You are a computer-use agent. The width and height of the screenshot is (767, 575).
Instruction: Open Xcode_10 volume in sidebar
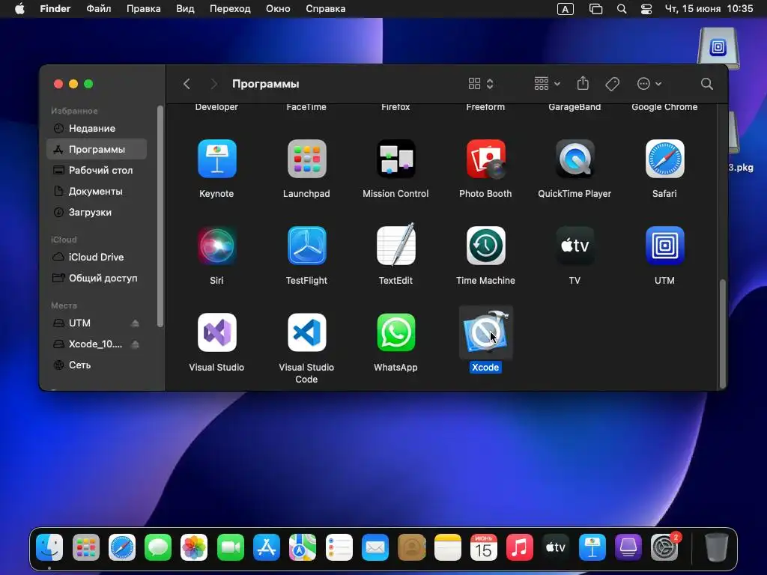pos(95,344)
